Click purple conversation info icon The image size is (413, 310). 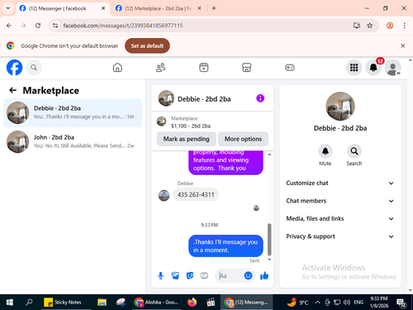point(260,98)
